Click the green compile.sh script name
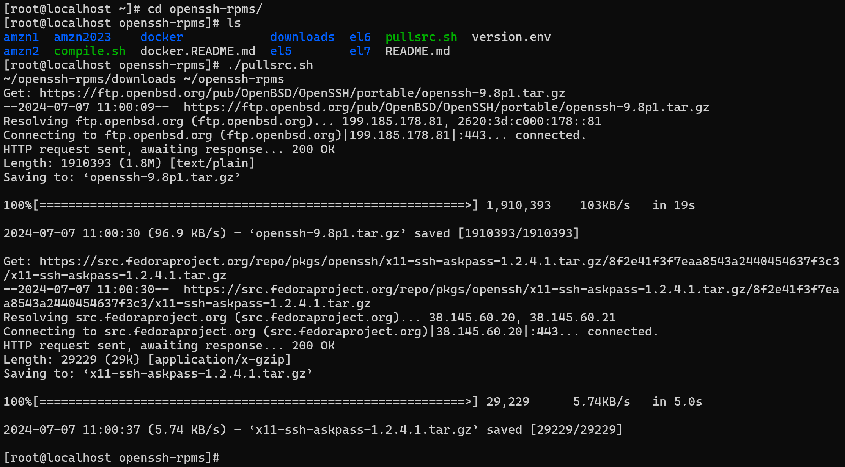 coord(90,51)
